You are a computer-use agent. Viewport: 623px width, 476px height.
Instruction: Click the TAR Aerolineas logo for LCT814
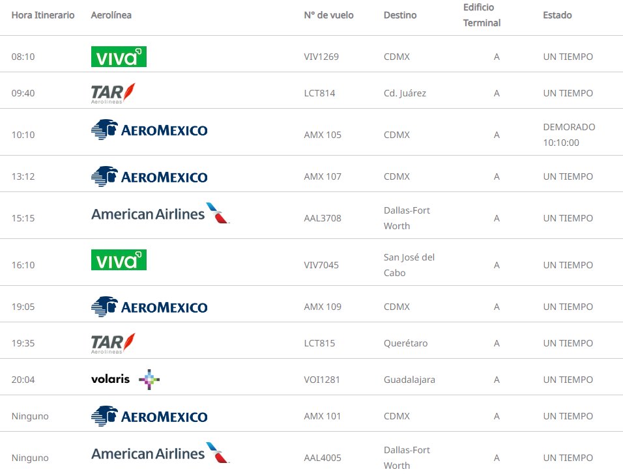tap(113, 93)
